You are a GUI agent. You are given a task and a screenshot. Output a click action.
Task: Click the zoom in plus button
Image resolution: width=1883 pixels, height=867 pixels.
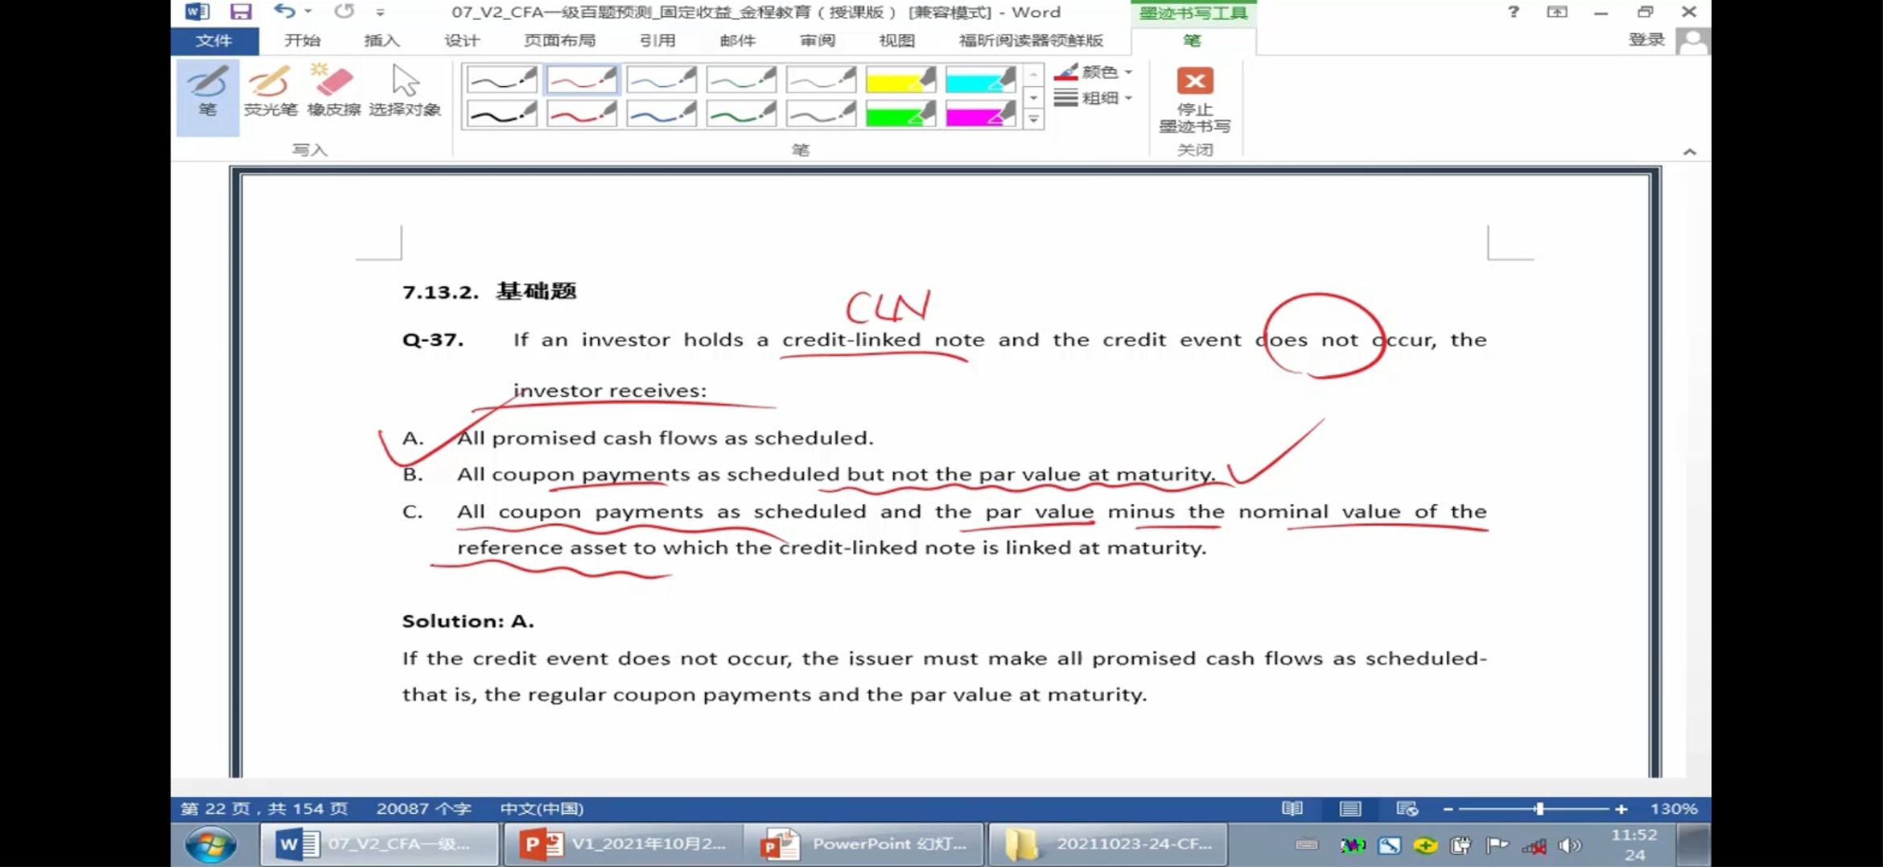click(1621, 809)
